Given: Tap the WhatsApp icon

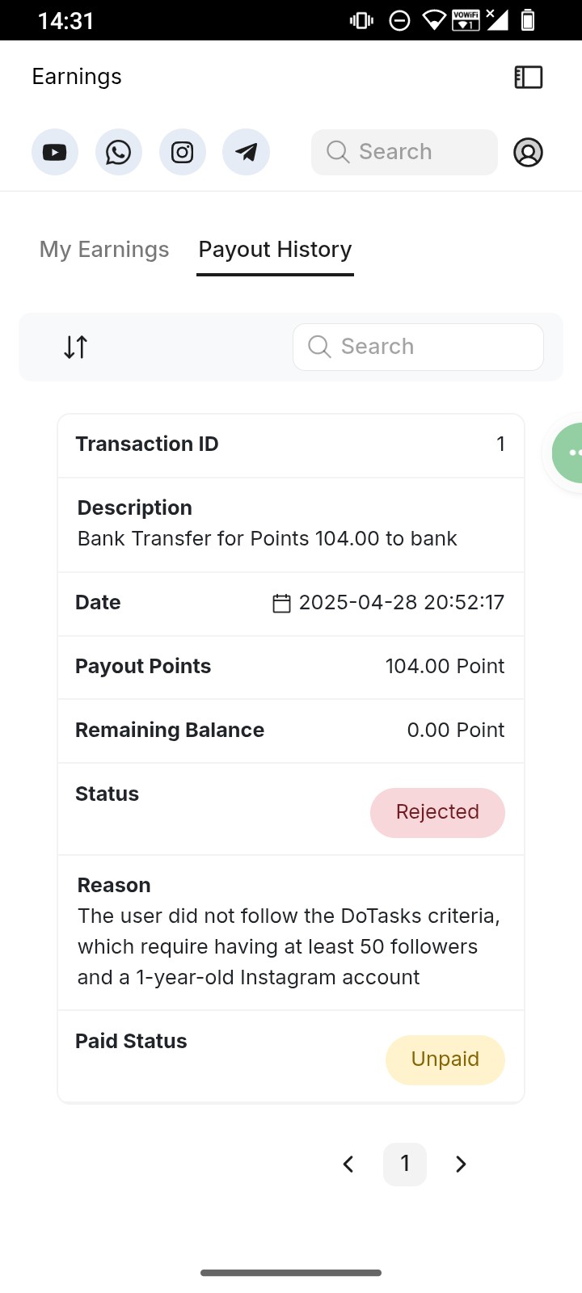Looking at the screenshot, I should click(119, 152).
